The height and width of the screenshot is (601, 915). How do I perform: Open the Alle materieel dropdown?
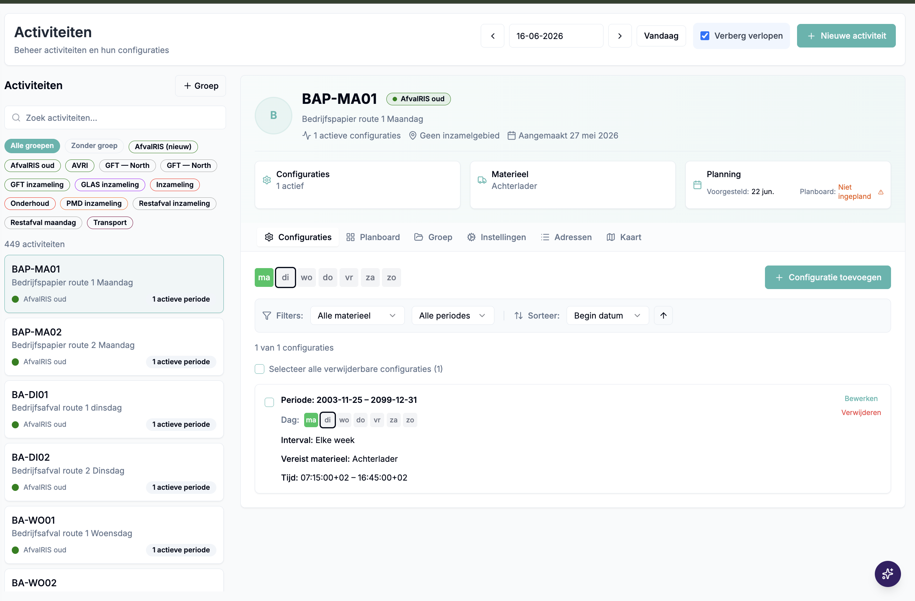tap(357, 315)
